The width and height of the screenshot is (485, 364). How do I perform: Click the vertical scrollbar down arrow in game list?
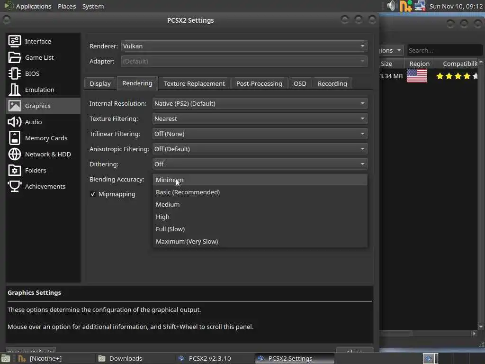point(481,327)
